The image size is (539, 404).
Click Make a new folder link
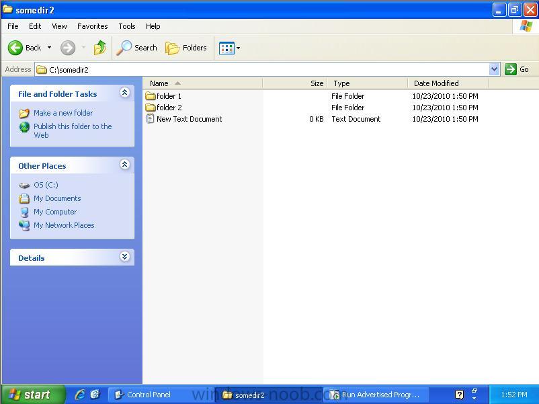[63, 113]
